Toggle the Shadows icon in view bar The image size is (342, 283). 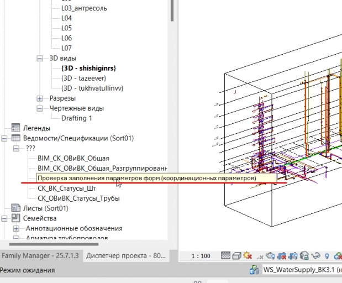click(x=260, y=257)
